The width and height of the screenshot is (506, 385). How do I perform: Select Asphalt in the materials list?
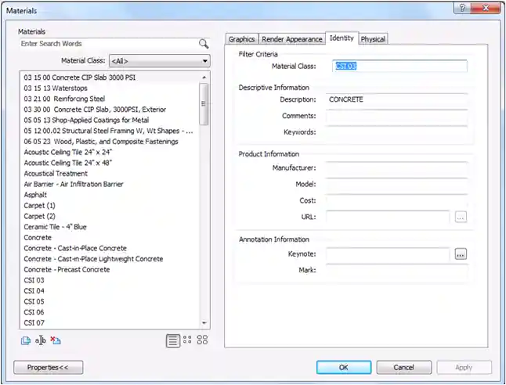coord(36,195)
